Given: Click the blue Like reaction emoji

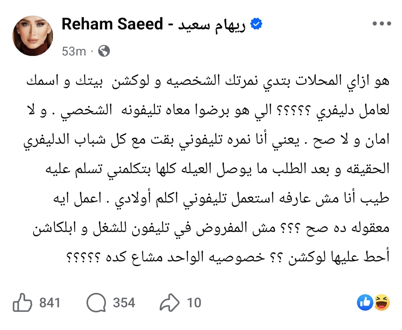Looking at the screenshot, I should [x=365, y=303].
